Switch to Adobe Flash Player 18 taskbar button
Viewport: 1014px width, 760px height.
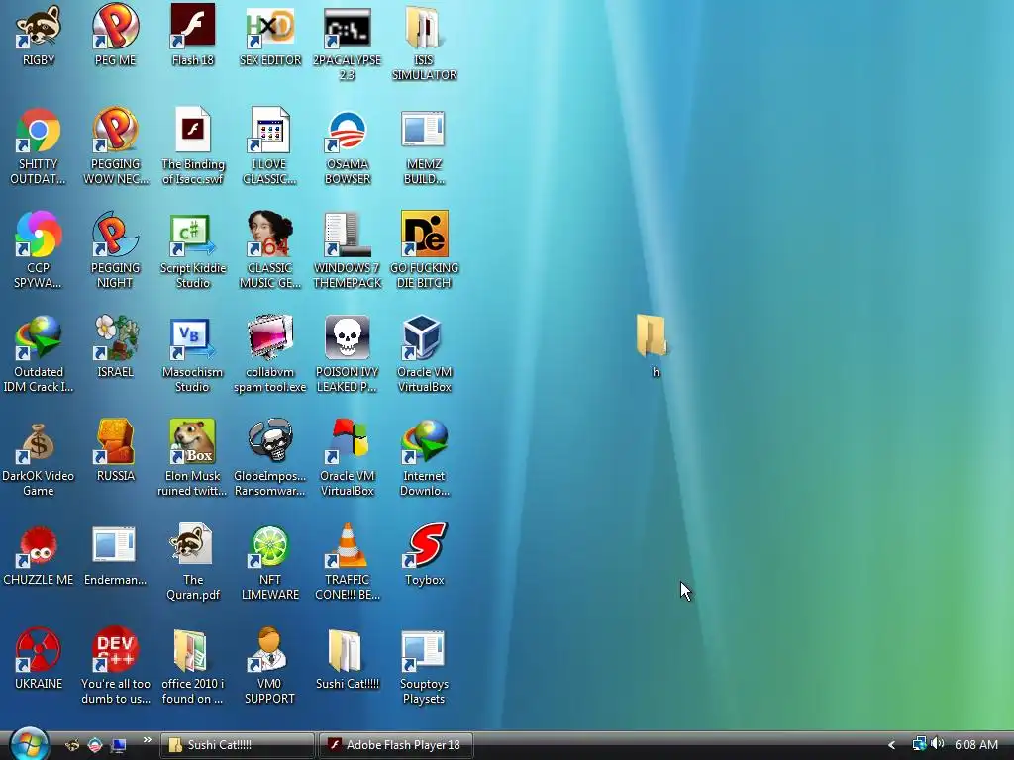coord(396,745)
